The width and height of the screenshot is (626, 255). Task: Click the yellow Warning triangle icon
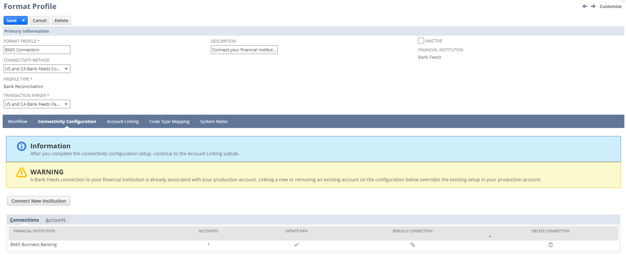point(22,172)
